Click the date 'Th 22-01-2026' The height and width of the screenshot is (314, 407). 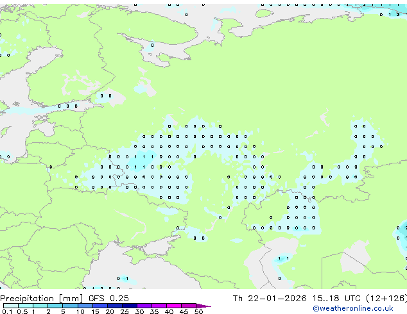click(270, 299)
